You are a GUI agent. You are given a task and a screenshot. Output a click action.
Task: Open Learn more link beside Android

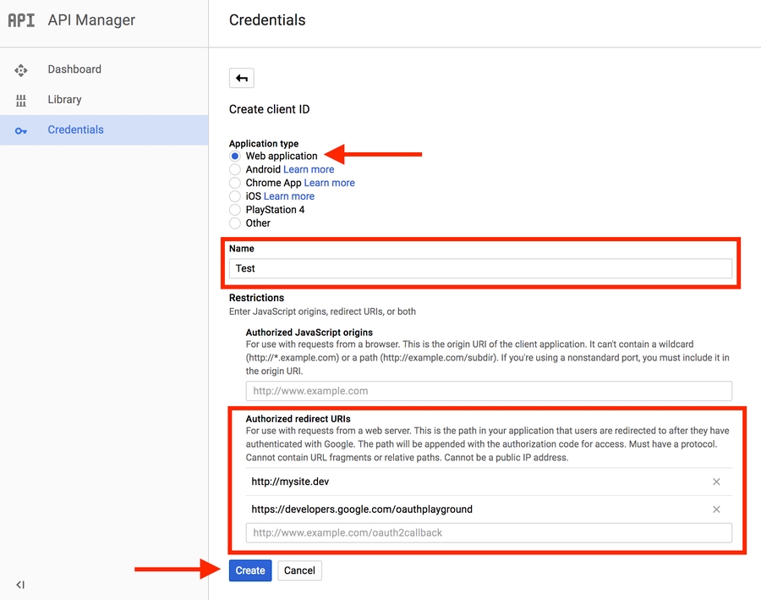point(309,169)
